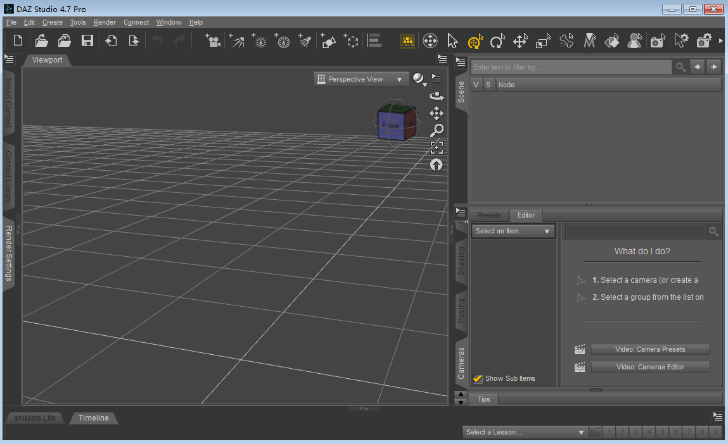Click the Video: Camera Presets button
This screenshot has width=728, height=444.
pos(650,350)
